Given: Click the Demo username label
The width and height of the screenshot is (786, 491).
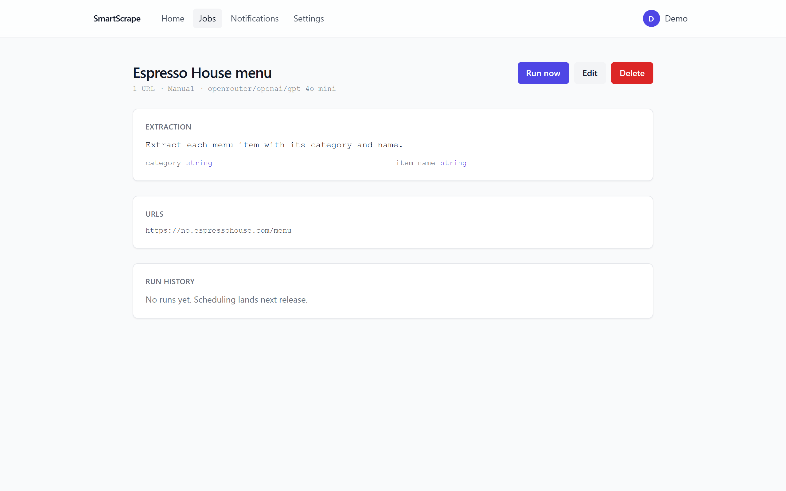Looking at the screenshot, I should click(676, 18).
